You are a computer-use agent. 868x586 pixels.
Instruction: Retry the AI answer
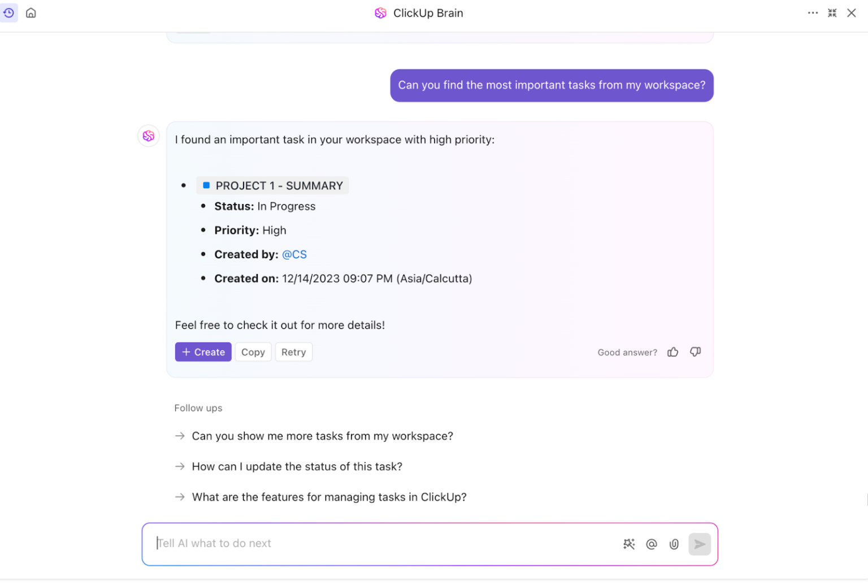point(293,351)
